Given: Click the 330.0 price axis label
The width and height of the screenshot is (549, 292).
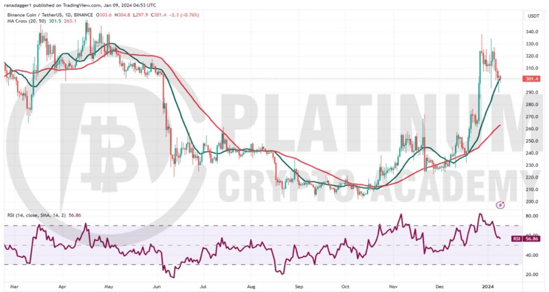Looking at the screenshot, I should click(531, 44).
